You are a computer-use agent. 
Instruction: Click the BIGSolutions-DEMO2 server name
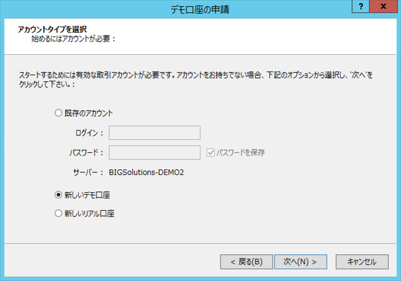coord(146,173)
